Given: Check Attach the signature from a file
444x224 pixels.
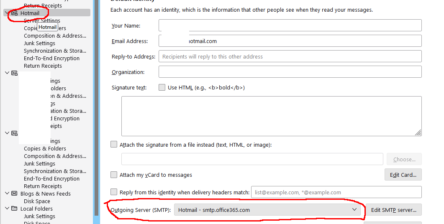Looking at the screenshot, I should click(114, 145).
